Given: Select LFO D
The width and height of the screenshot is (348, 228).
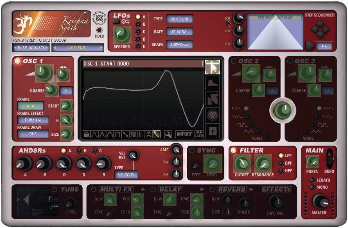Looking at the screenshot, I should (138, 39).
